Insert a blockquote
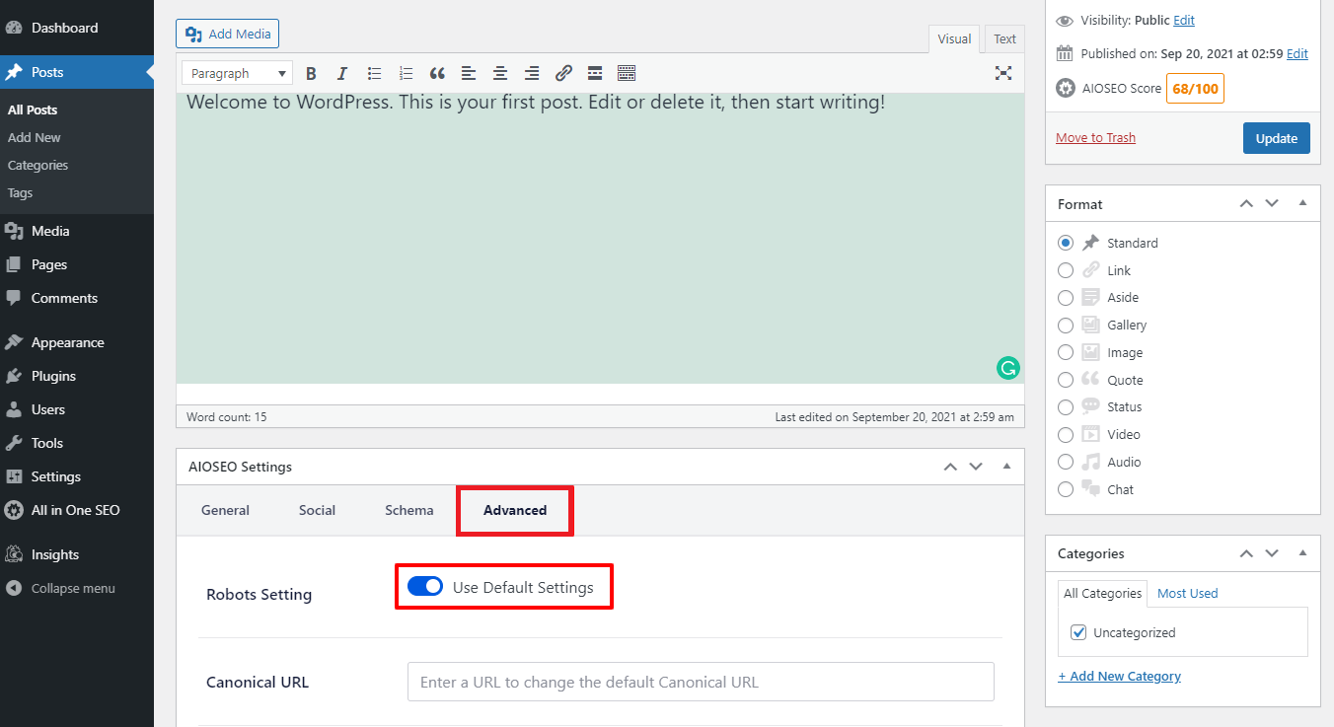This screenshot has height=727, width=1334. (x=437, y=73)
